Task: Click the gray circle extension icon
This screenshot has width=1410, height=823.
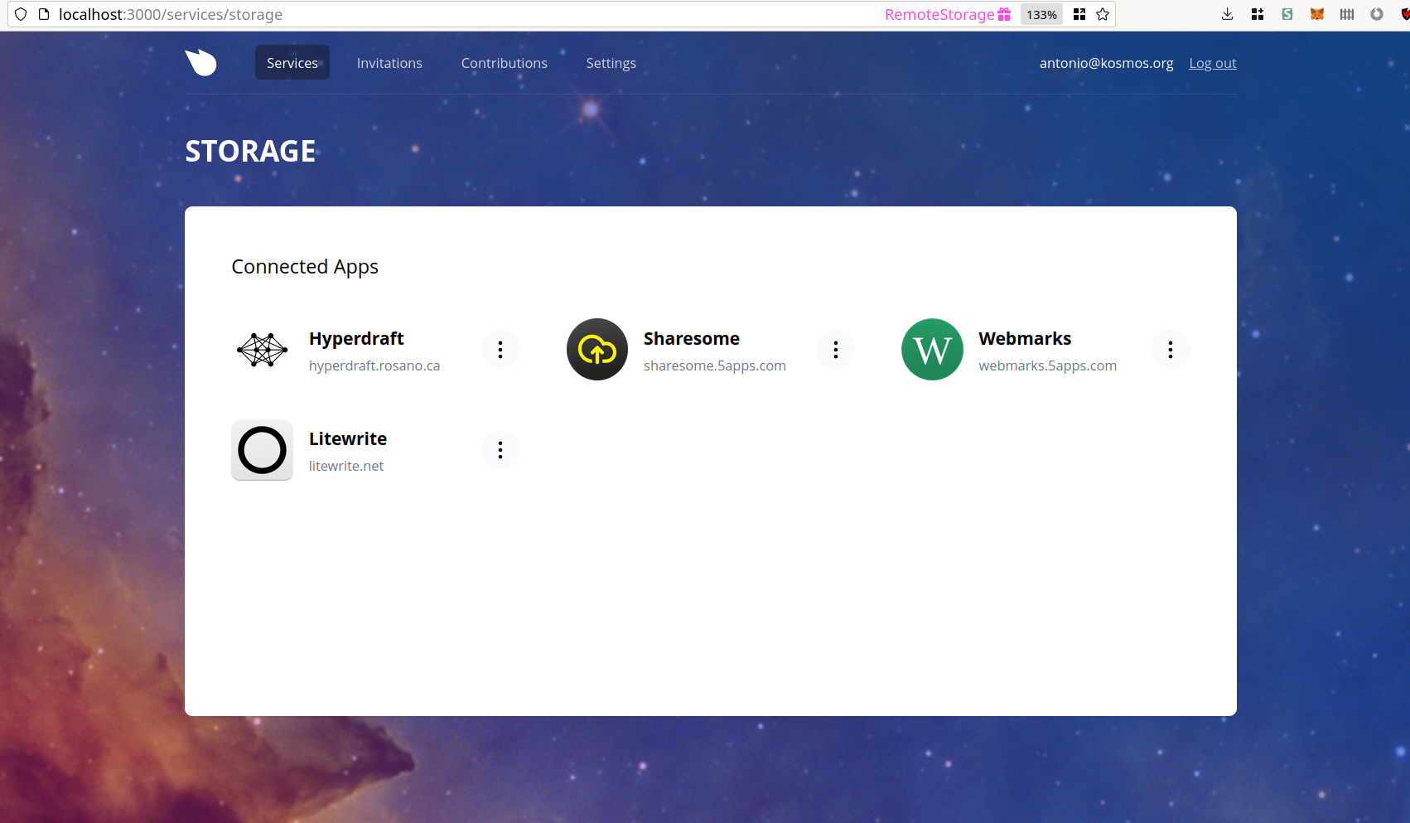Action: pos(1377,14)
